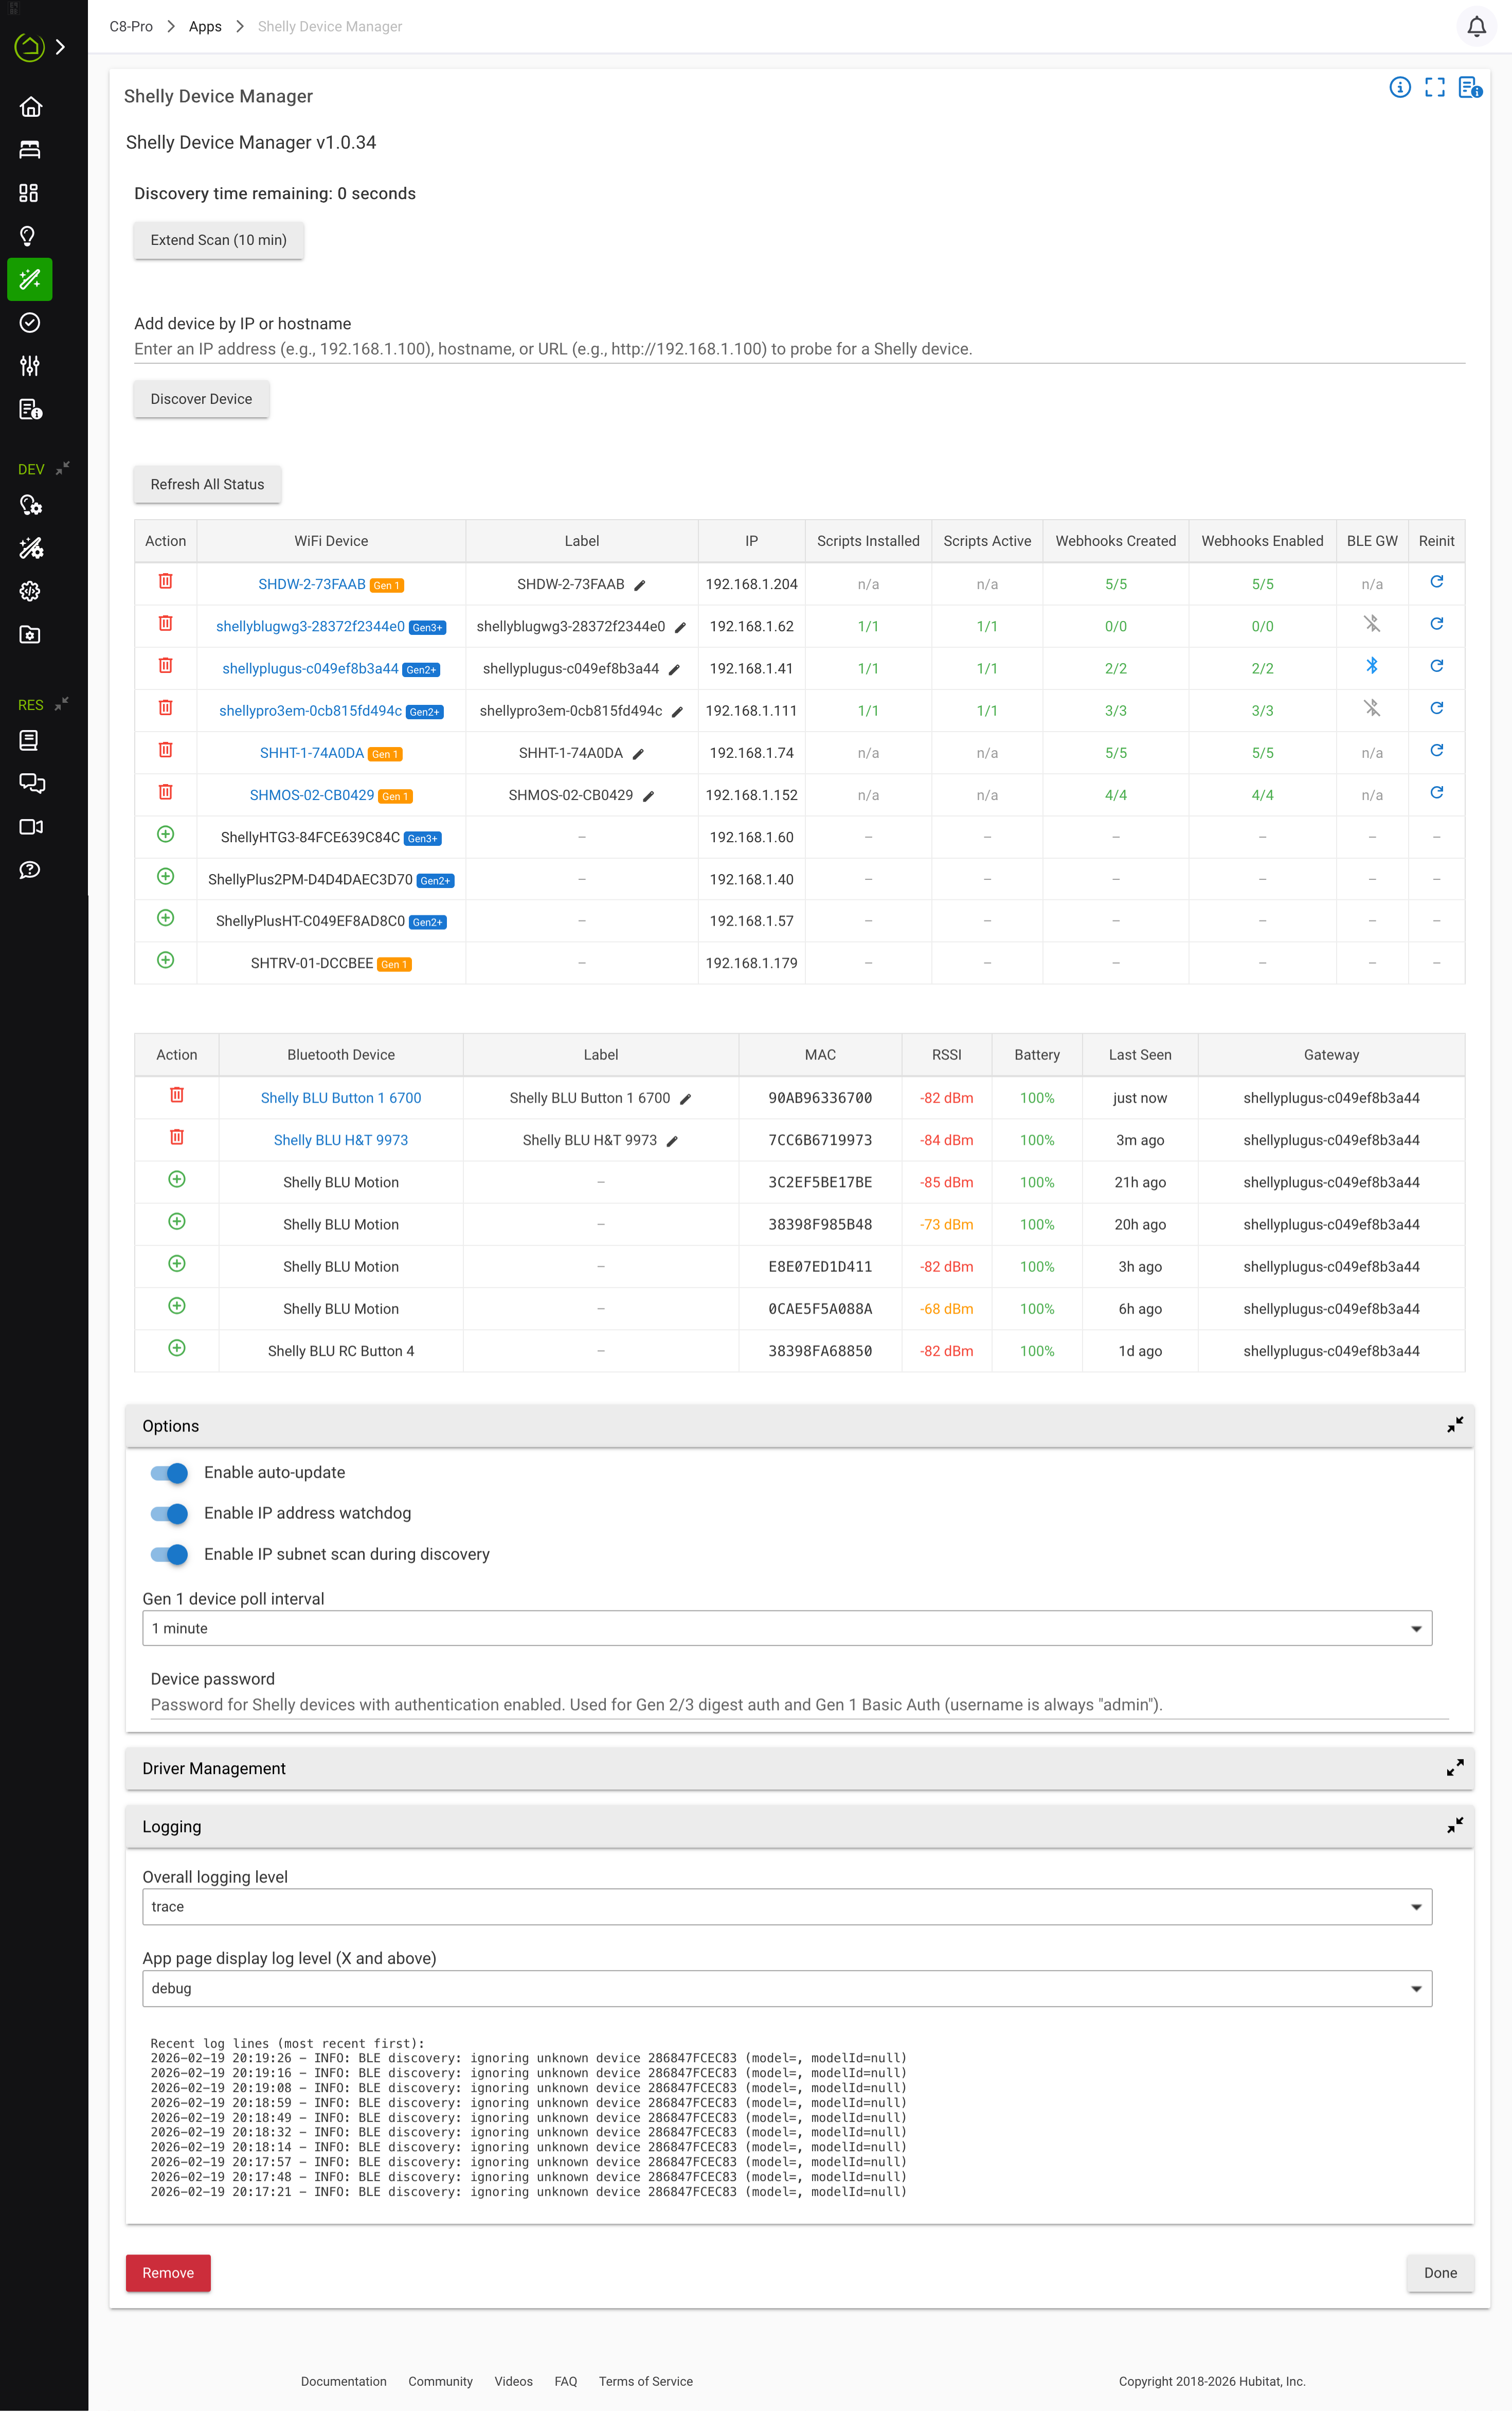Toggle BLE gateway for shellyplugus-c049ef8b3a44
The width and height of the screenshot is (1512, 2413).
click(x=1371, y=666)
